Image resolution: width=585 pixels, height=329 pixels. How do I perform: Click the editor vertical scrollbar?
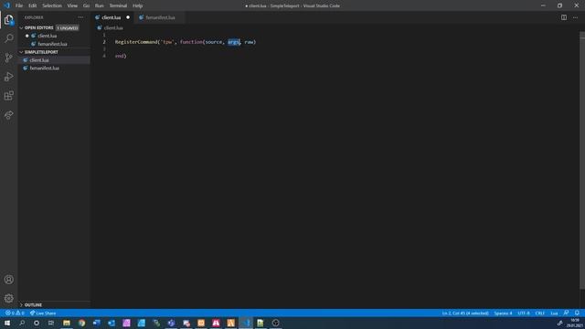[582, 161]
